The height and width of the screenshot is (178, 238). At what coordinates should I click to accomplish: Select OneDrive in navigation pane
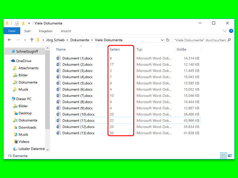(21, 61)
